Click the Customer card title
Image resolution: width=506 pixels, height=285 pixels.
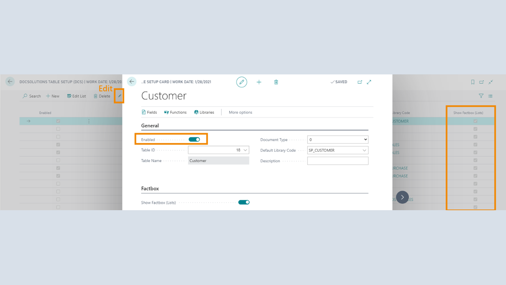(164, 96)
